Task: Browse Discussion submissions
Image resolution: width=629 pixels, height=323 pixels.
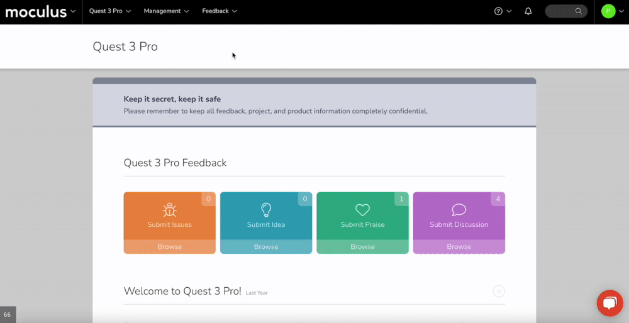Action: tap(459, 247)
